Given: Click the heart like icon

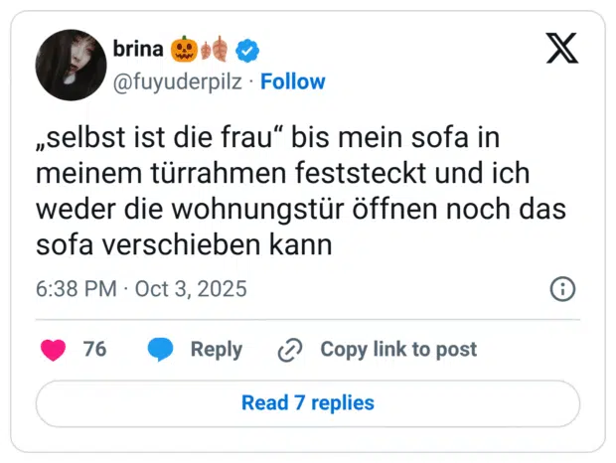Looking at the screenshot, I should click(x=53, y=350).
